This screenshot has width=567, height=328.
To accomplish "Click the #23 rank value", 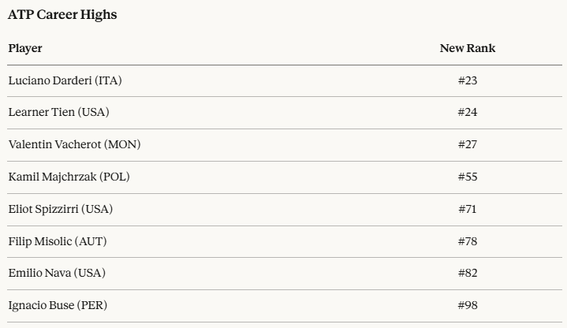I will [x=468, y=80].
